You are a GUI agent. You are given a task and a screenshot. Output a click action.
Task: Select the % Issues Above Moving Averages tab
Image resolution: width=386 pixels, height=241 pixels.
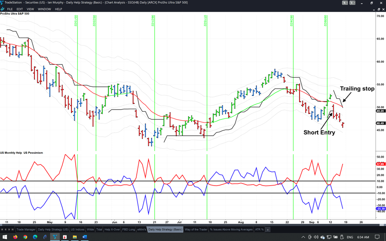coord(231,230)
